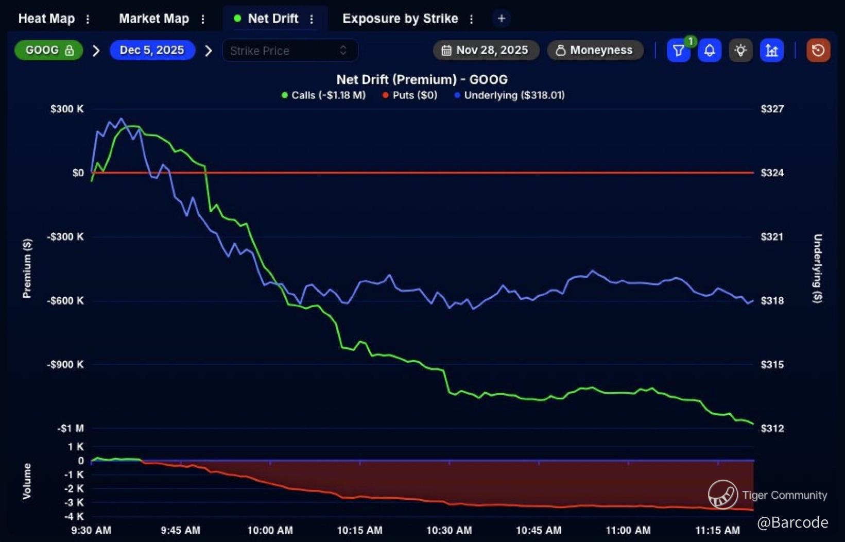
Task: Open Heat Map tab options menu
Action: (88, 19)
